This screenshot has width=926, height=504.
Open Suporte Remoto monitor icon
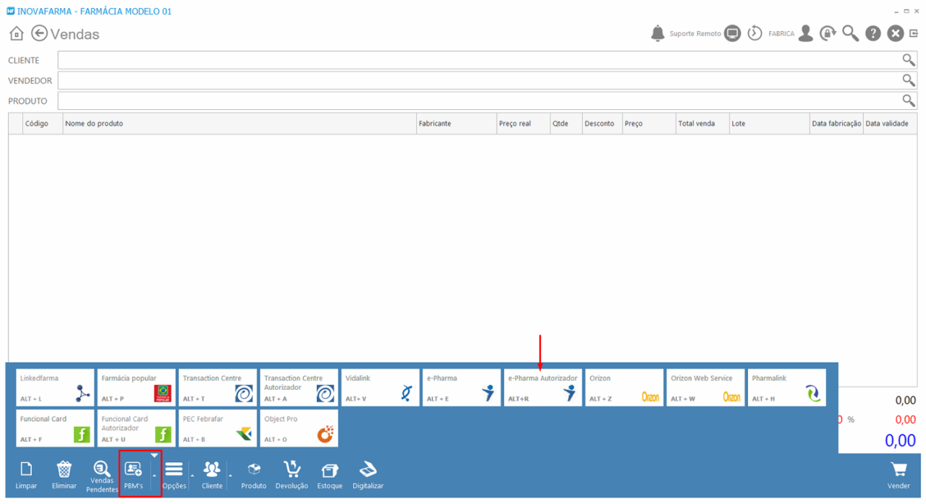733,33
